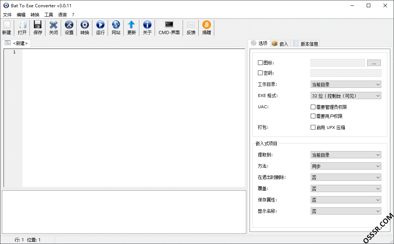Expand the 覆盖 dropdown
Viewport: 394px width, 244px height.
pyautogui.click(x=346, y=189)
